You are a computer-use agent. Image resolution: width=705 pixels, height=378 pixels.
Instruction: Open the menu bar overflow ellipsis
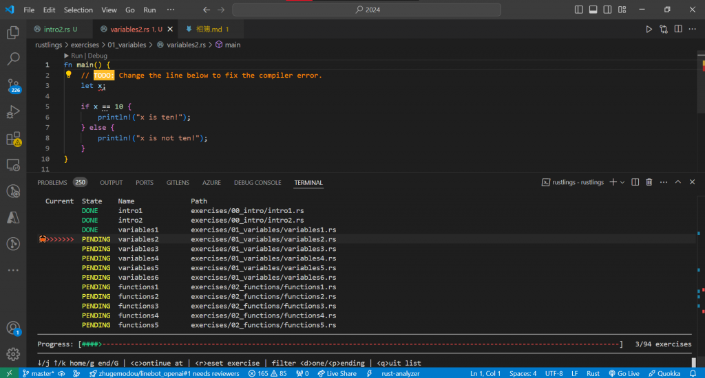171,10
